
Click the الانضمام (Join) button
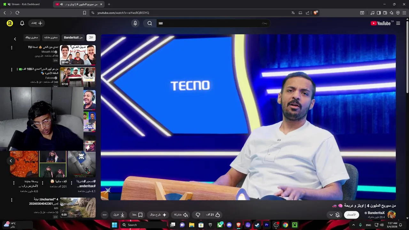351,215
